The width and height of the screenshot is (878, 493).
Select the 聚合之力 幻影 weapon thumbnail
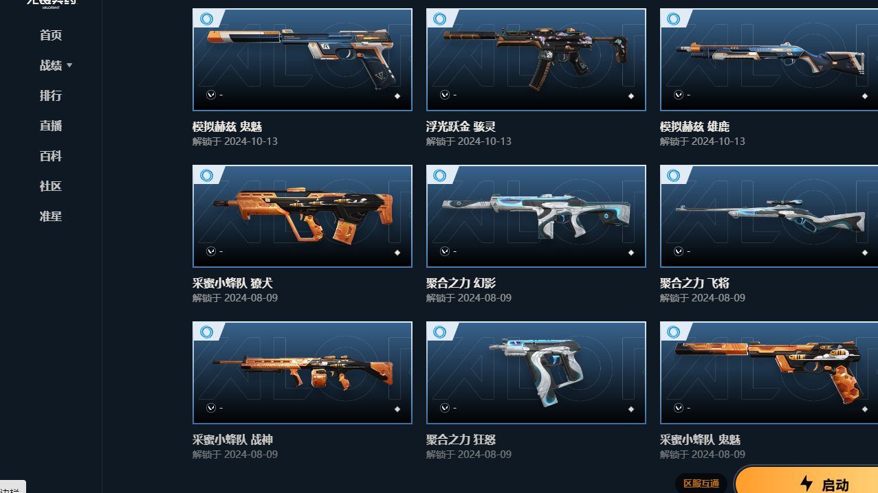536,216
